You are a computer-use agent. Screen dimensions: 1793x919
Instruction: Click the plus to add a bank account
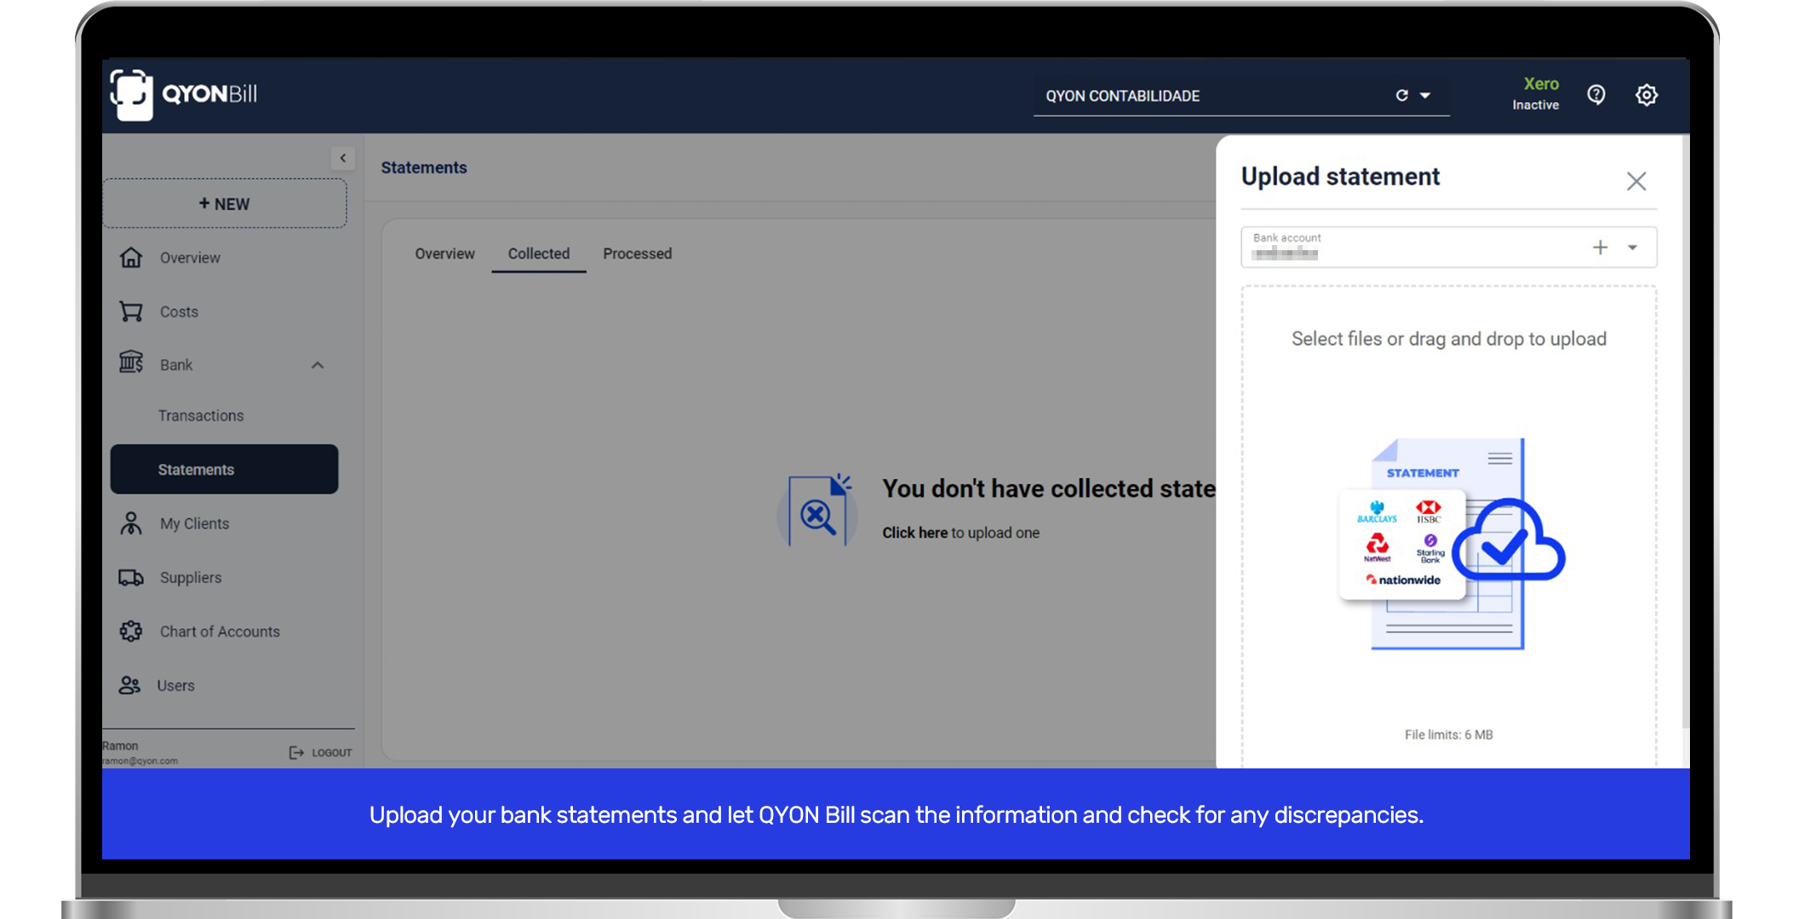click(1600, 248)
